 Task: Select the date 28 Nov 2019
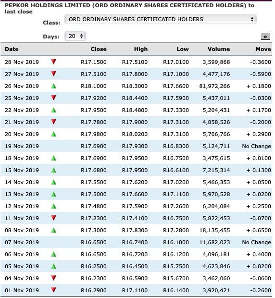click(x=22, y=62)
